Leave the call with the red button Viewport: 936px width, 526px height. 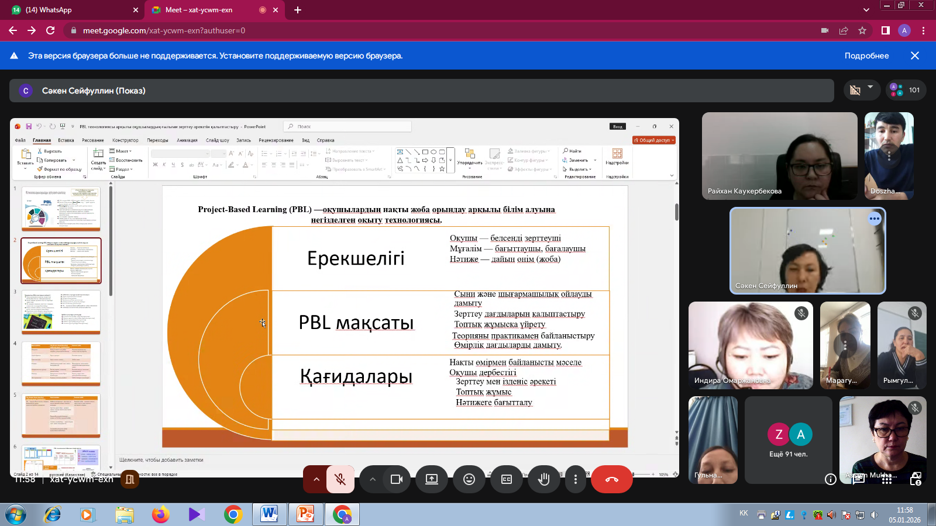click(x=612, y=479)
